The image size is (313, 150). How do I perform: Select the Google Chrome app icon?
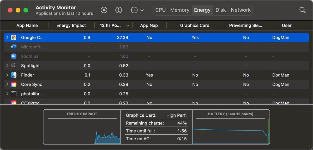[x=14, y=37]
